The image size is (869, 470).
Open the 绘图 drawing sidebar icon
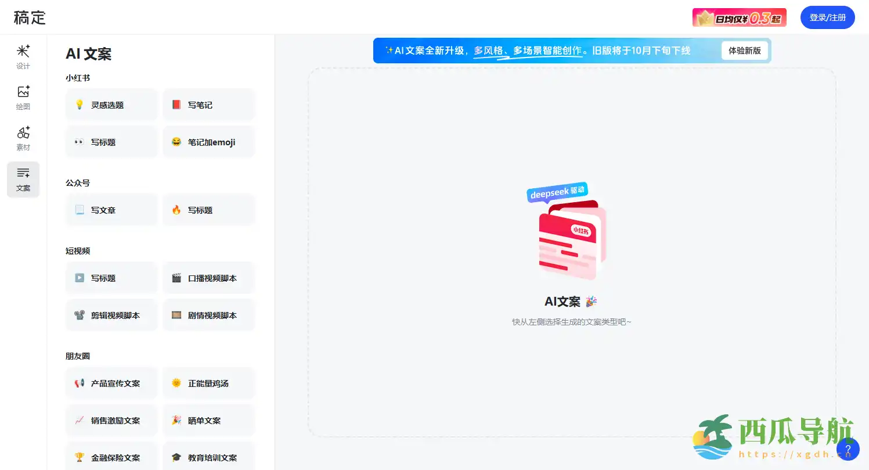click(x=23, y=98)
